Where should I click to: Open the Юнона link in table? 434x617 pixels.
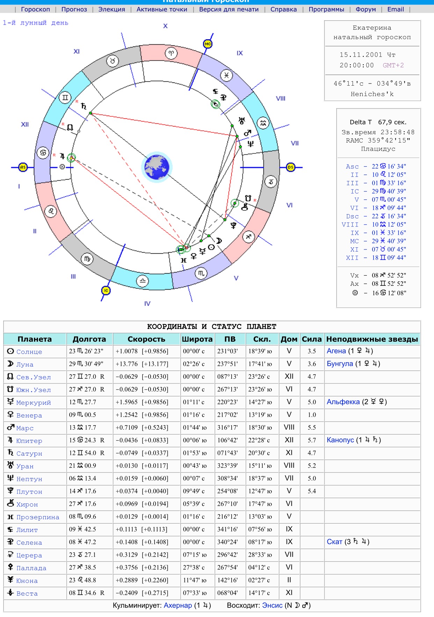coord(27,581)
